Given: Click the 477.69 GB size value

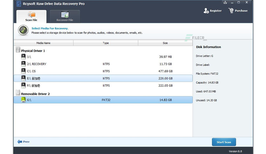Looking at the screenshot, I should [165, 71].
